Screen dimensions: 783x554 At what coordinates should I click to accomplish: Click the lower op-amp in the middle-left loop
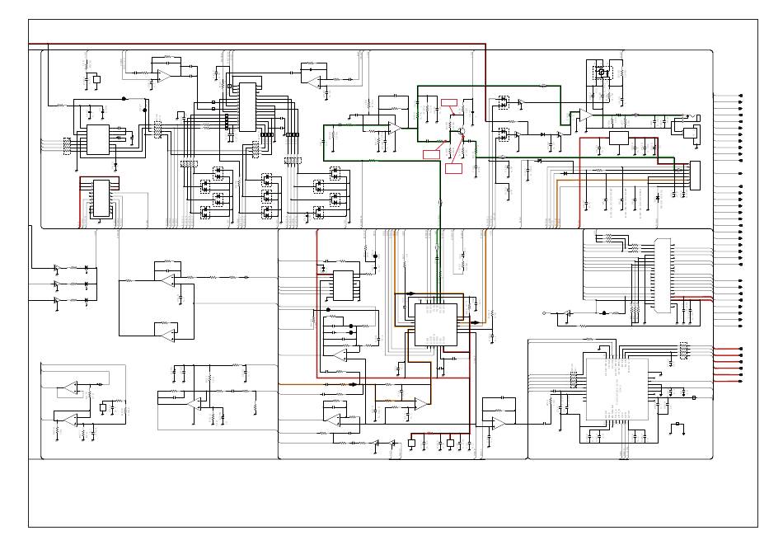[167, 334]
